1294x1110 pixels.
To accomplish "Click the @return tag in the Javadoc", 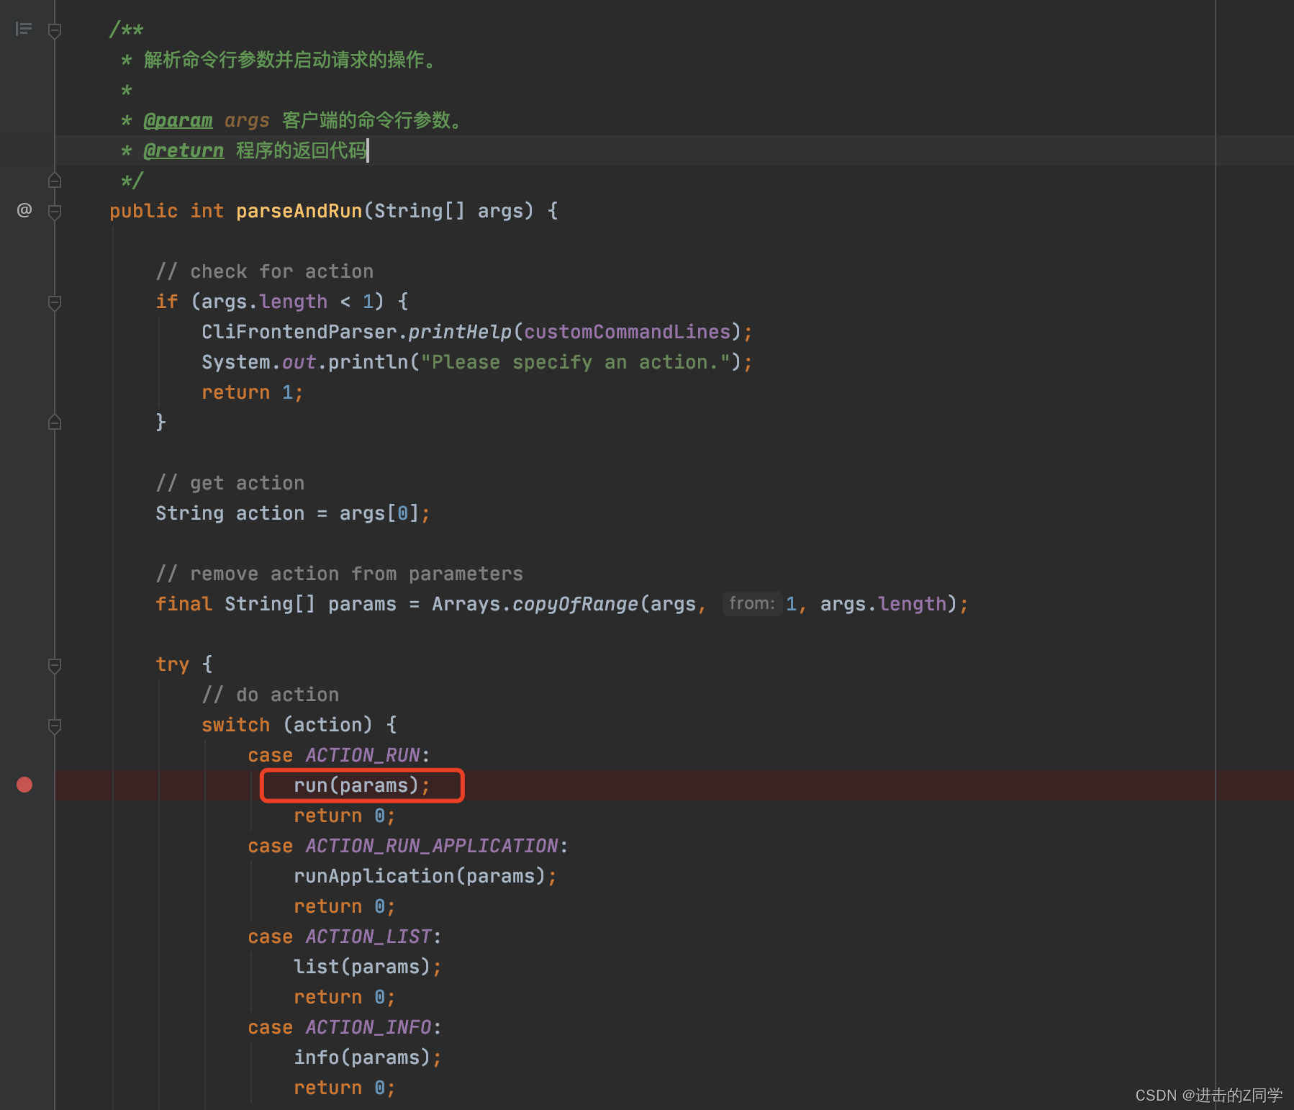I will click(x=184, y=150).
